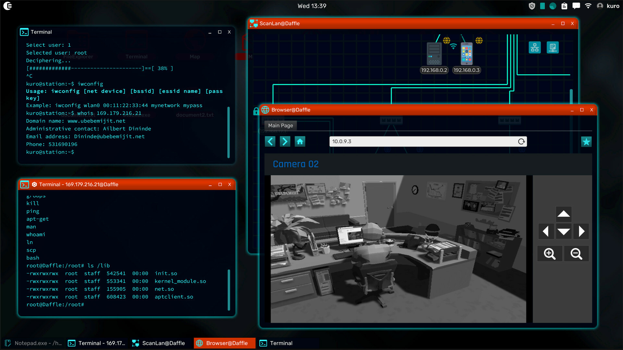
Task: Pan the camera upward with the arrow control
Action: (x=564, y=214)
